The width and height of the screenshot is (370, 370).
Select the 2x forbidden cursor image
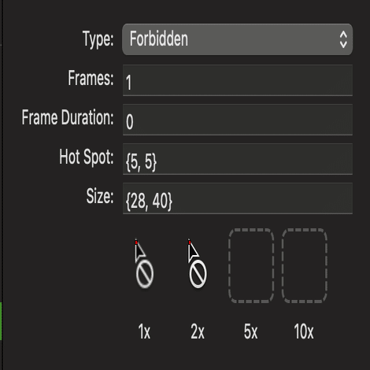[x=197, y=264]
